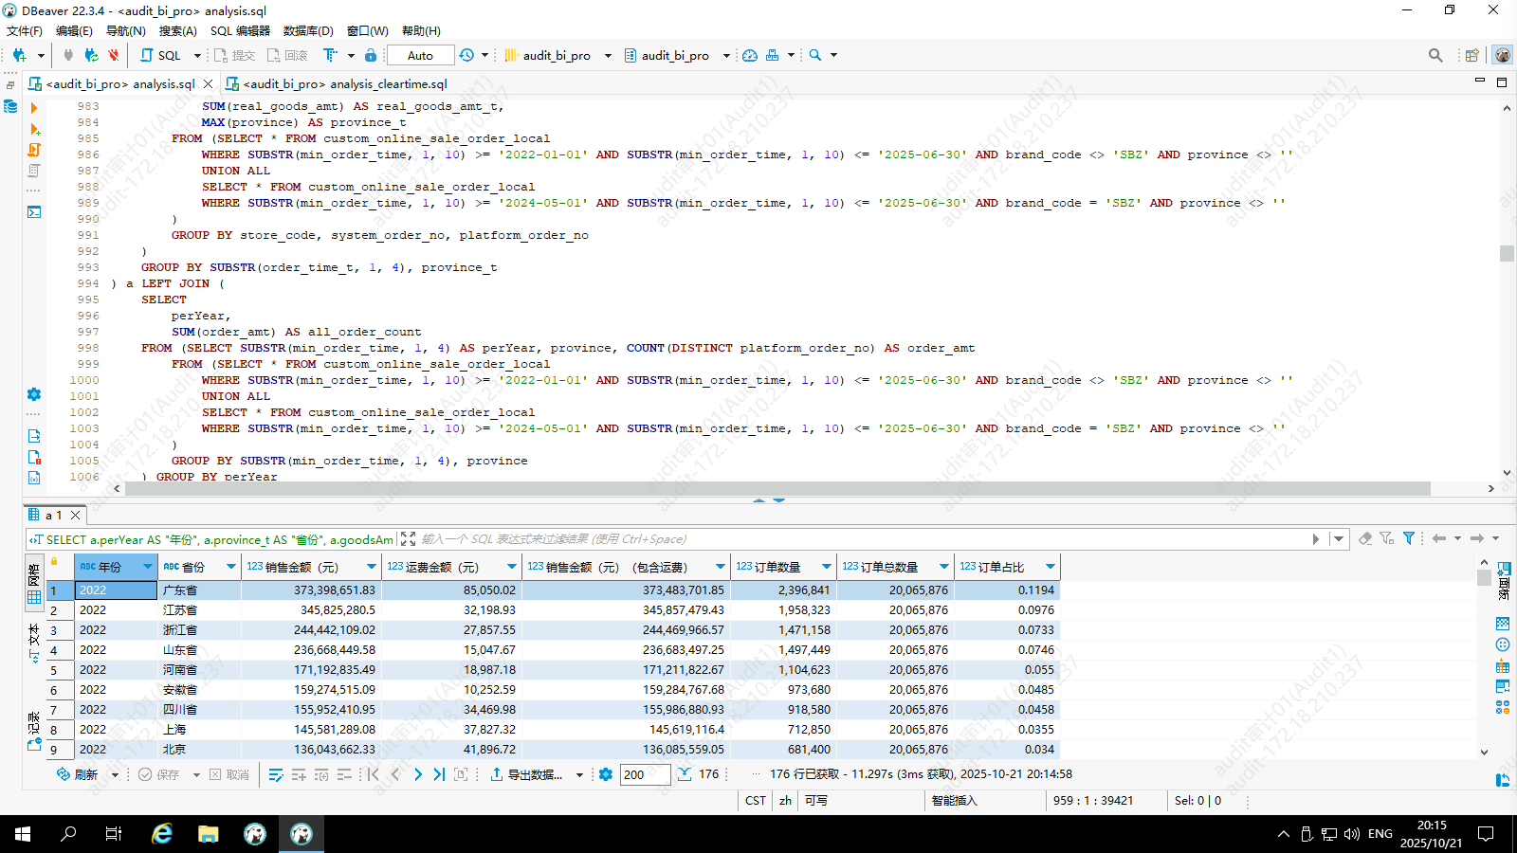Click the 刷新 refresh button
Viewport: 1517px width, 853px height.
tap(78, 774)
